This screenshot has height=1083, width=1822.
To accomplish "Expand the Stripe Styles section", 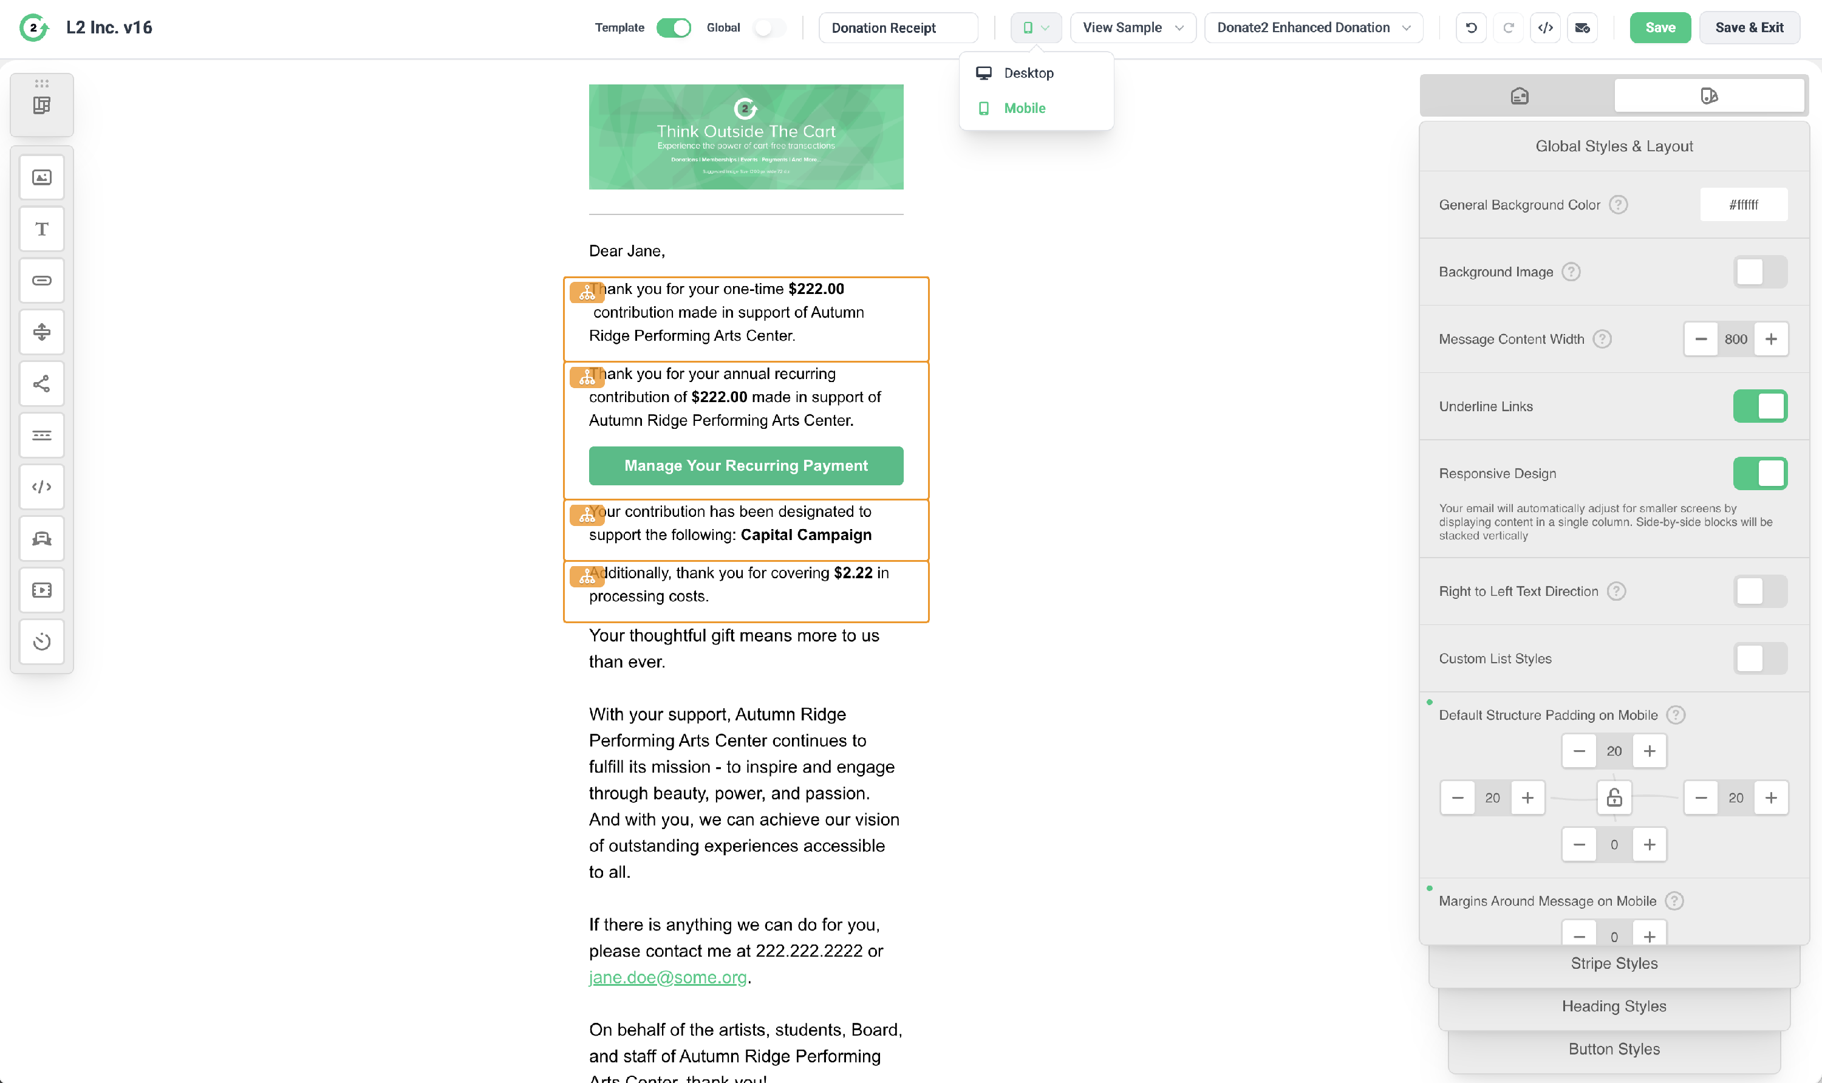I will (x=1613, y=963).
